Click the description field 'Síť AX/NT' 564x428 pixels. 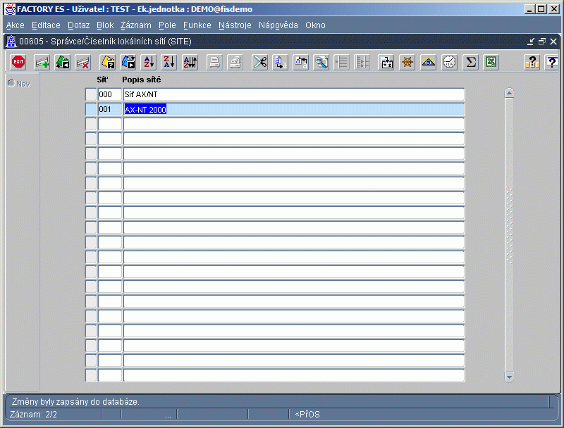point(294,94)
